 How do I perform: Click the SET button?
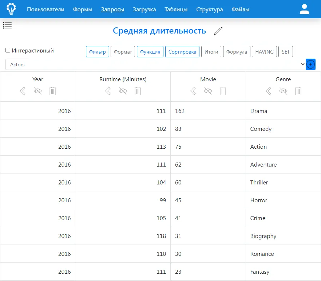click(286, 52)
